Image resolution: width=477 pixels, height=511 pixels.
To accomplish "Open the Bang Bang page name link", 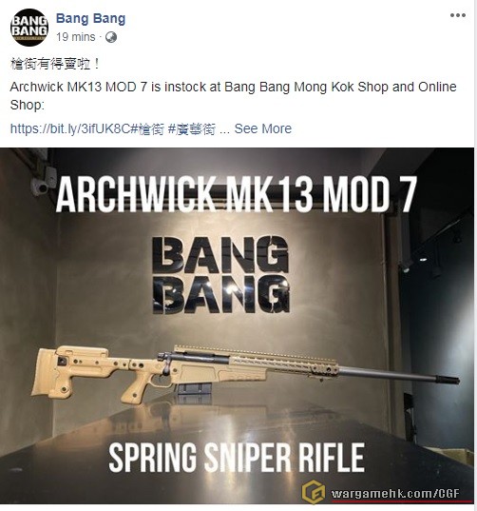I will click(91, 19).
